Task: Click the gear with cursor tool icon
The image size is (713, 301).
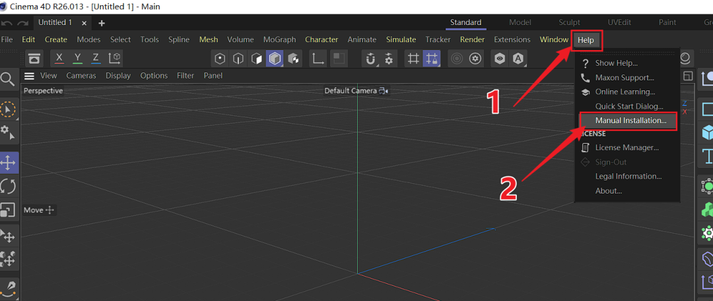Action: [8, 132]
